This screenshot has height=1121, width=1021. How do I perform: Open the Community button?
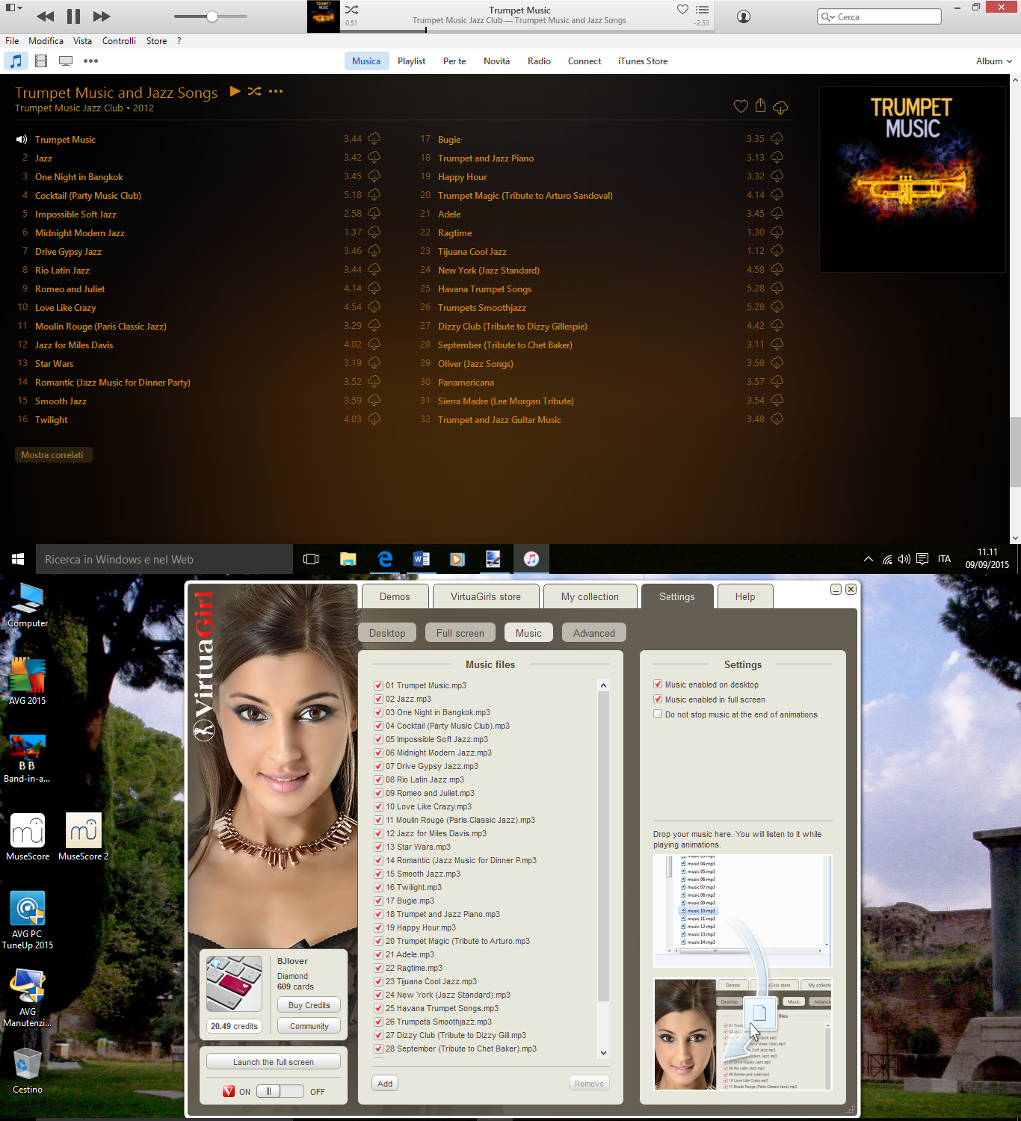coord(309,1026)
